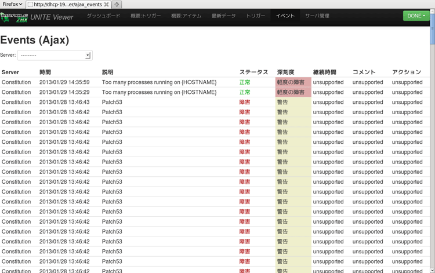The image size is (435, 273).
Task: Open the Firefox application menu
Action: pos(12,4)
